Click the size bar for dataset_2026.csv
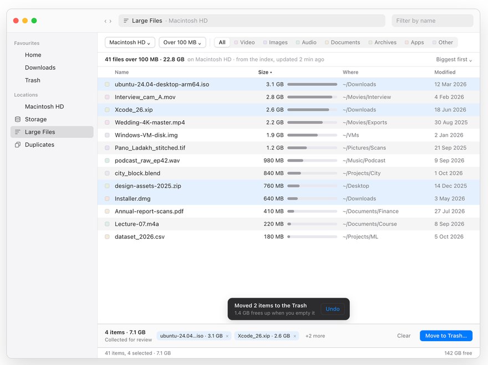This screenshot has height=365, width=488. (312, 237)
